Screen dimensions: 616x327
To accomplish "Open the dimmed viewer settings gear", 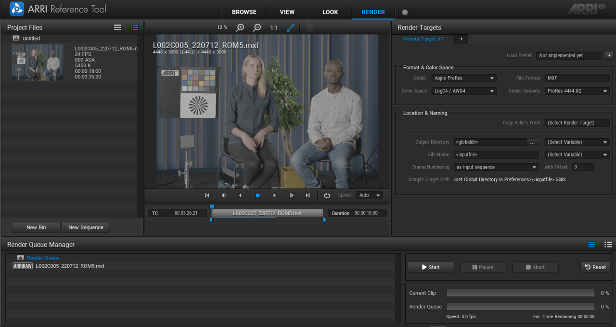I will [x=309, y=27].
